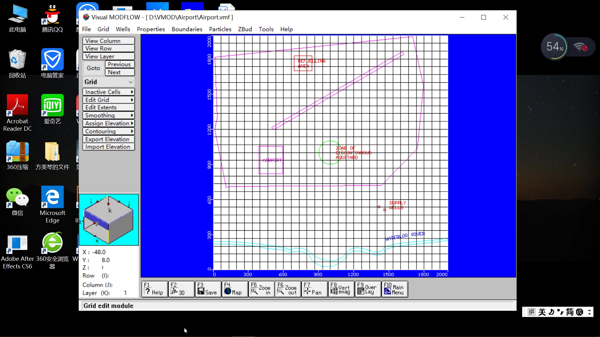This screenshot has height=337, width=600.
Task: Open the F9 Overlay button
Action: pos(368,289)
